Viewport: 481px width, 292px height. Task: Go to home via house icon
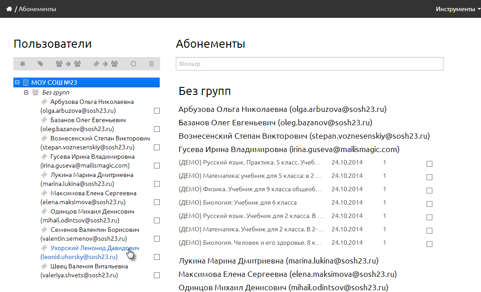[9, 9]
